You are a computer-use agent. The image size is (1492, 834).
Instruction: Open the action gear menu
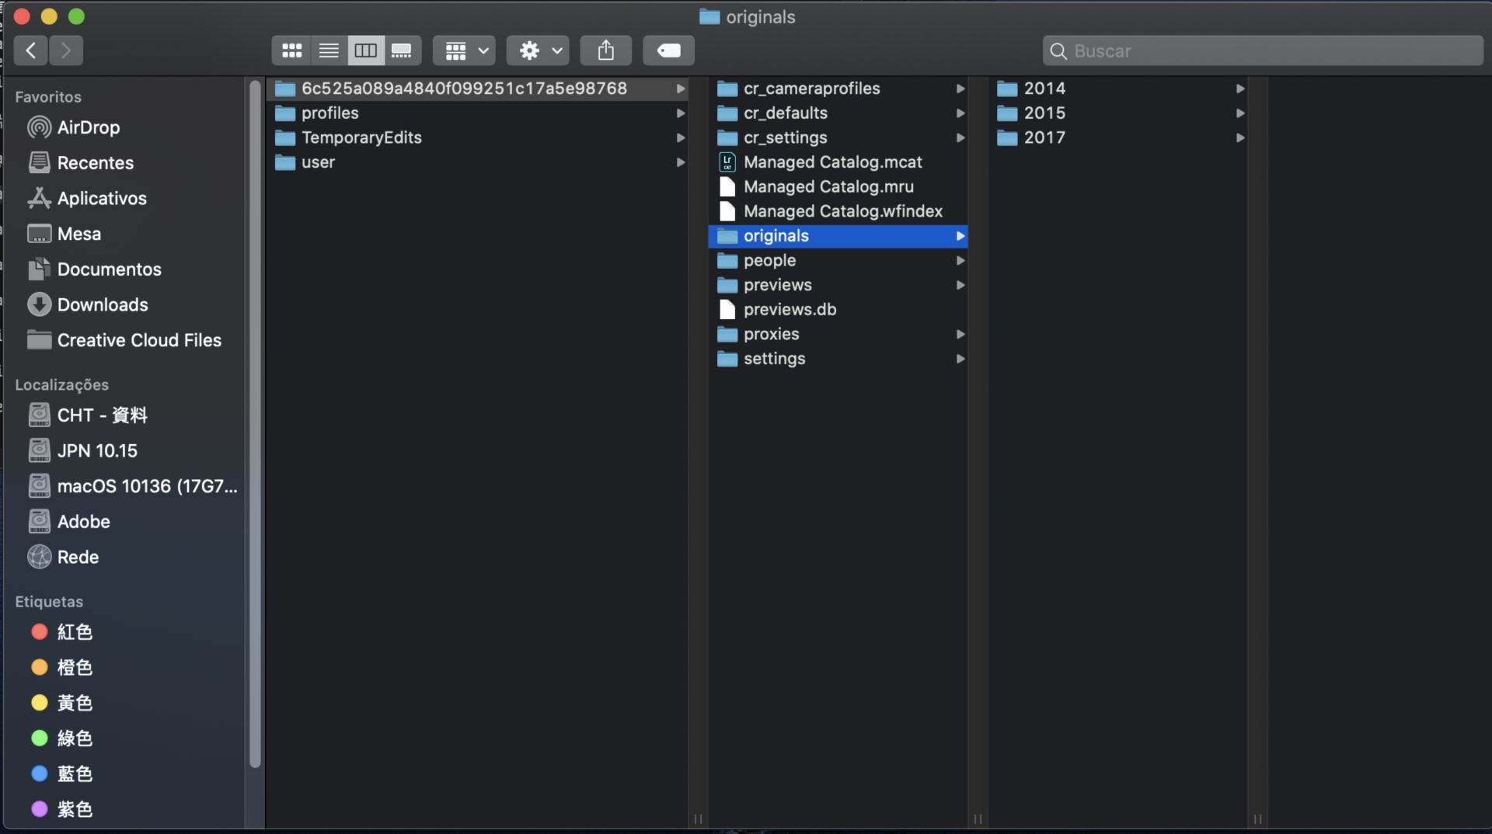pyautogui.click(x=537, y=50)
